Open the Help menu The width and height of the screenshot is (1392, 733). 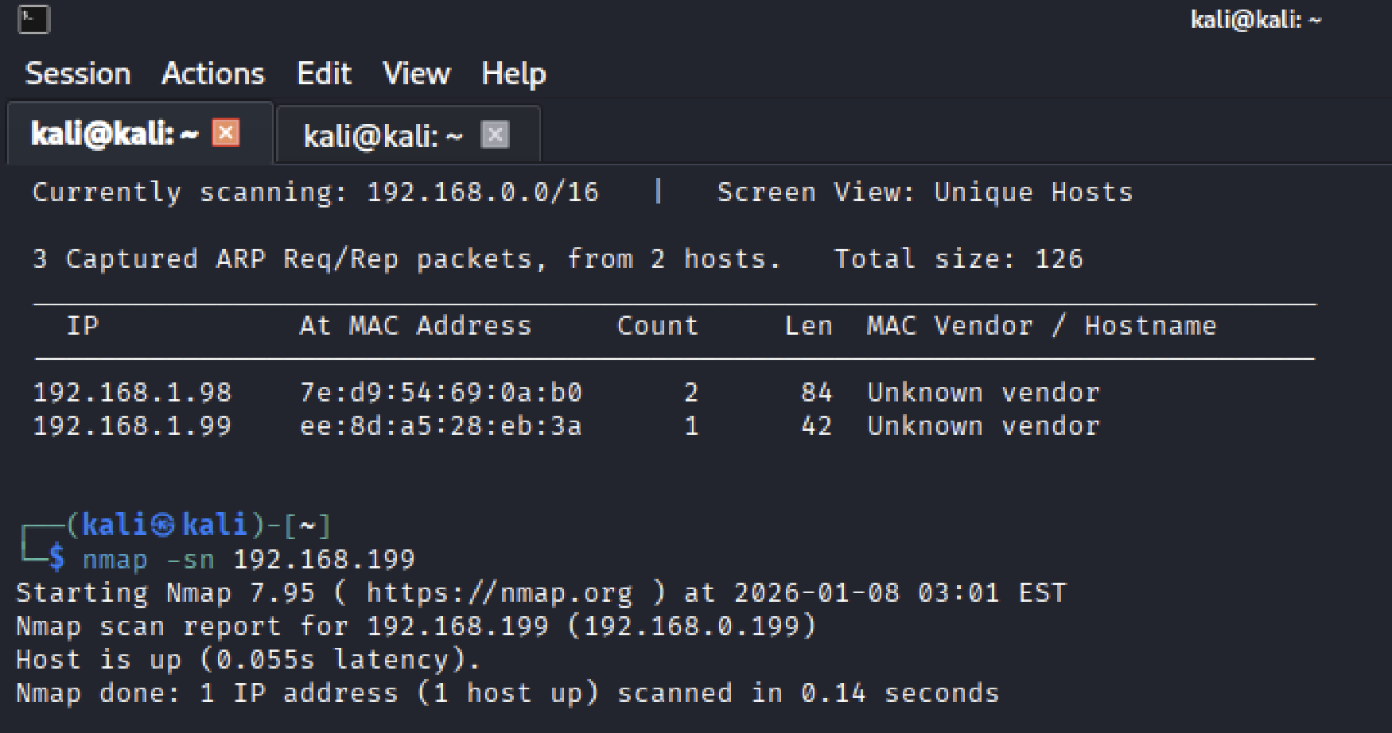514,74
